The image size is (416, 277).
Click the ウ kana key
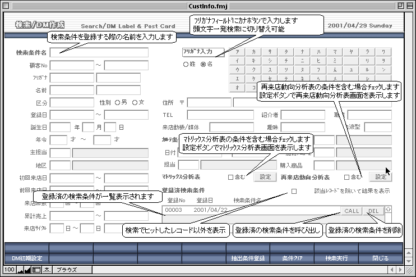[x=237, y=70]
